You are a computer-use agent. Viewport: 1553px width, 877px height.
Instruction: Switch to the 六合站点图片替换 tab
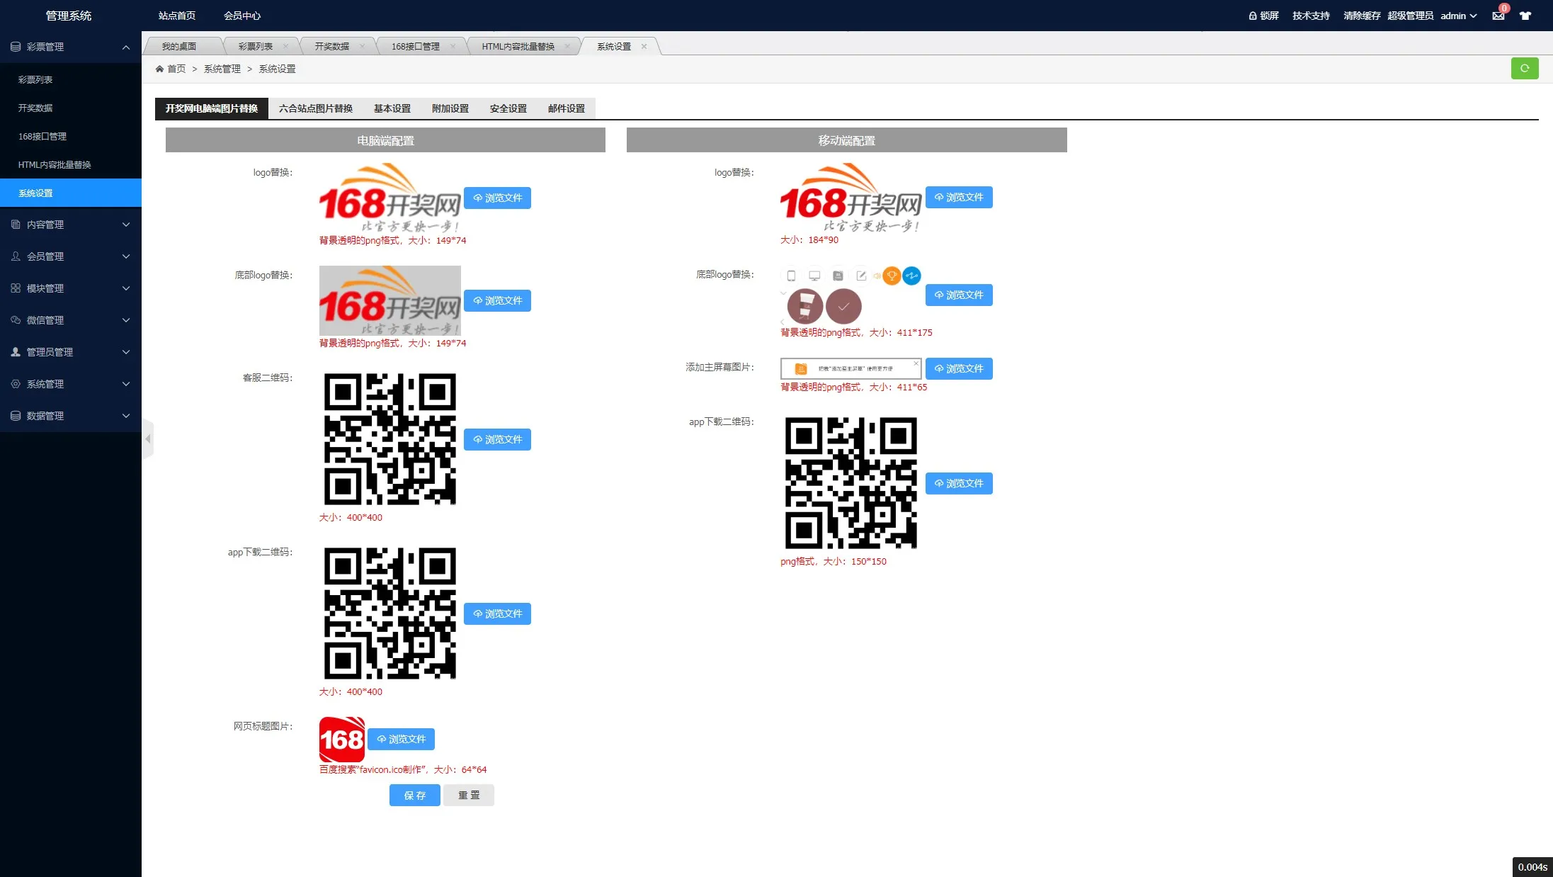coord(315,108)
